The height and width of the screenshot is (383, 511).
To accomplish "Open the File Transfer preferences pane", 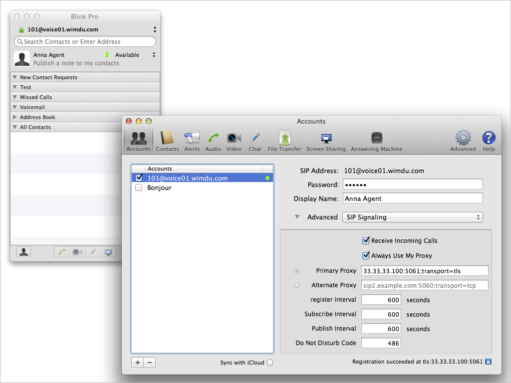I will pyautogui.click(x=284, y=141).
